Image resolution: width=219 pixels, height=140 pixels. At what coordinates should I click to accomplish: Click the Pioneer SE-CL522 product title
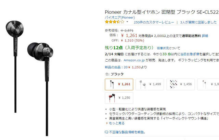tap(162, 12)
